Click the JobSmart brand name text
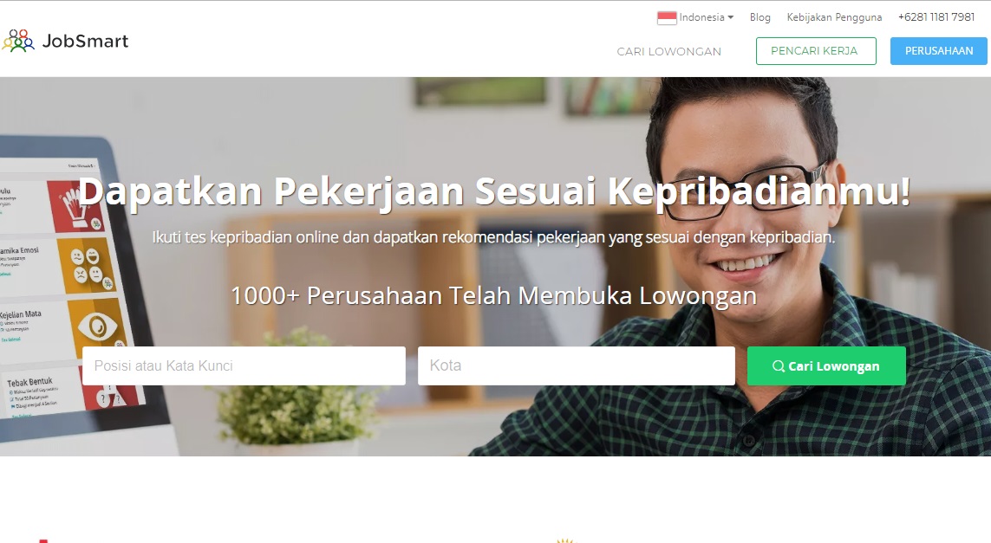Screen dimensions: 991x543 click(85, 41)
